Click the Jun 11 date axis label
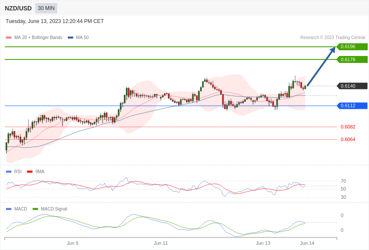 coord(161,243)
